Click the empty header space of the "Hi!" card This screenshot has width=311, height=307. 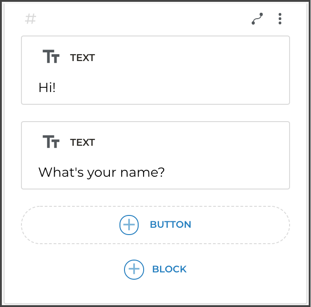pos(192,57)
